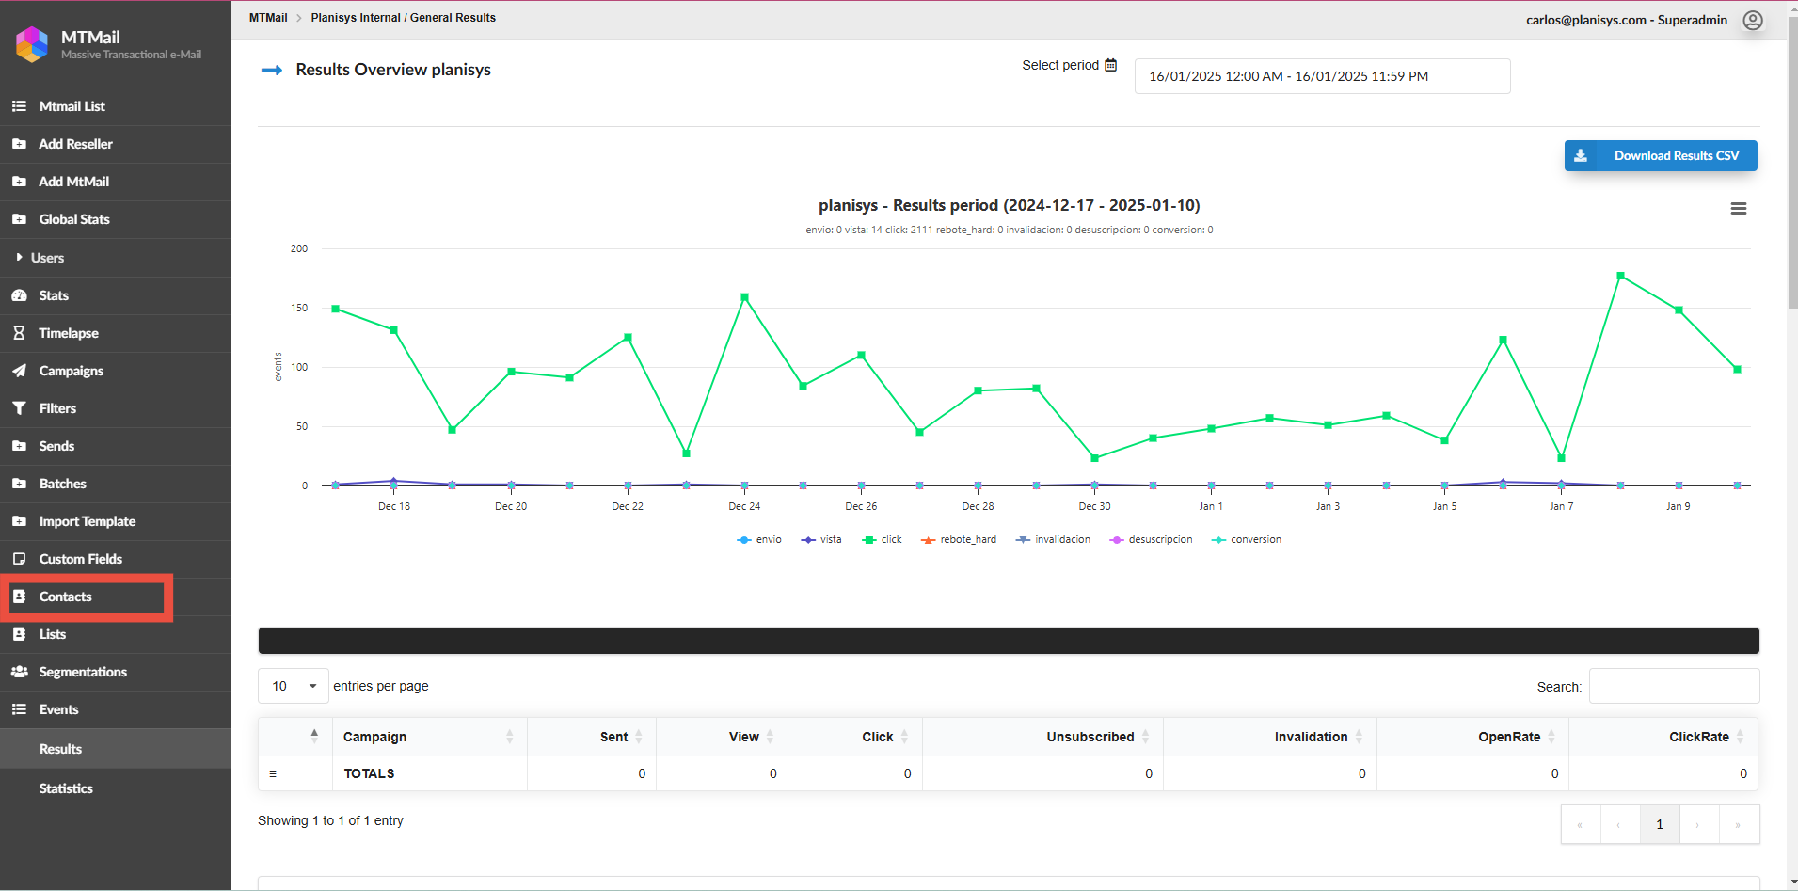Open Contacts in the sidebar
Image resolution: width=1798 pixels, height=891 pixels.
65,597
